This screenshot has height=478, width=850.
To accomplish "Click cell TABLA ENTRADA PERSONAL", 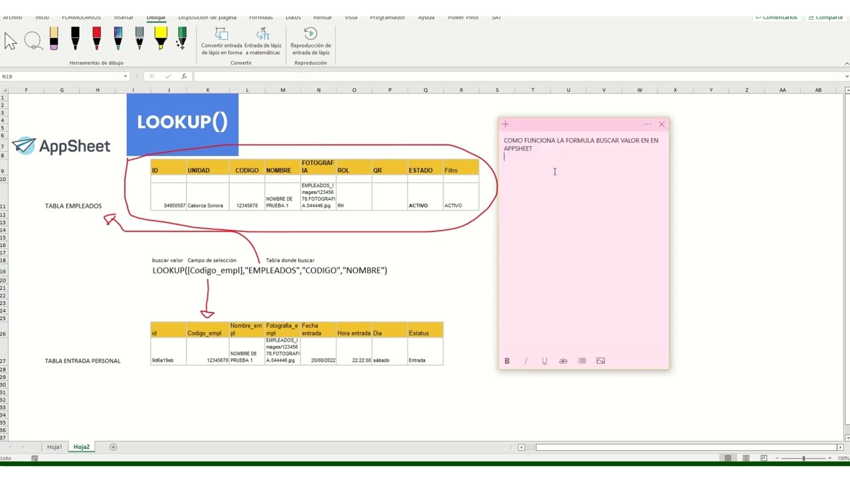I will (x=82, y=361).
